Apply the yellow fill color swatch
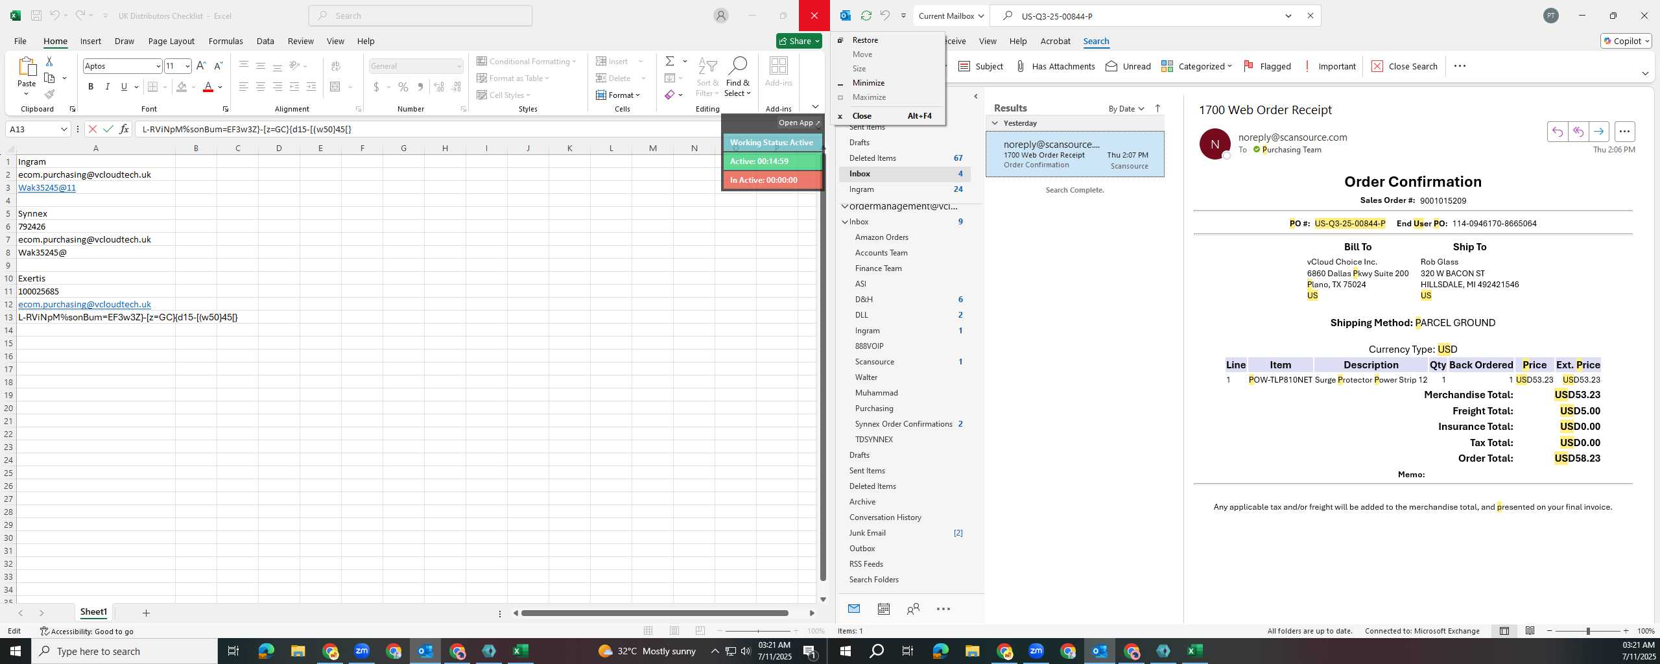Viewport: 1660px width, 664px height. [182, 86]
